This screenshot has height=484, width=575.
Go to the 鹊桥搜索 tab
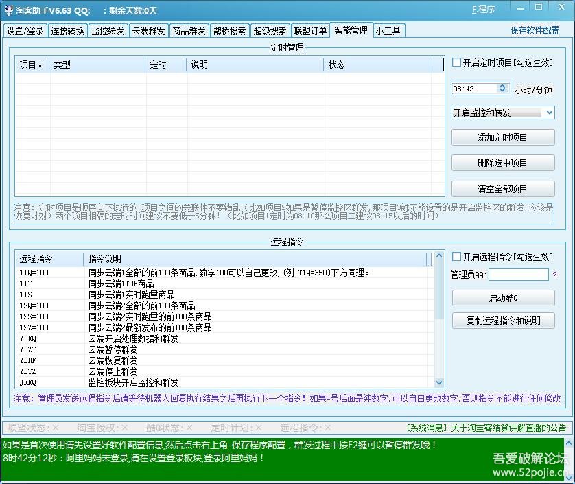[230, 31]
